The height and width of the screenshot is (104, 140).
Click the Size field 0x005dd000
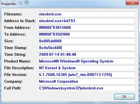[87, 41]
